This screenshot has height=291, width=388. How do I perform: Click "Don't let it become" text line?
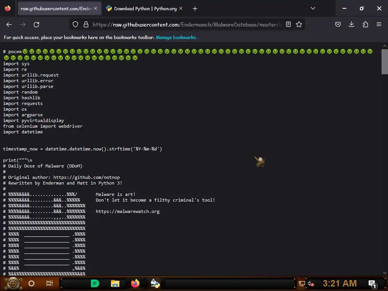(155, 200)
